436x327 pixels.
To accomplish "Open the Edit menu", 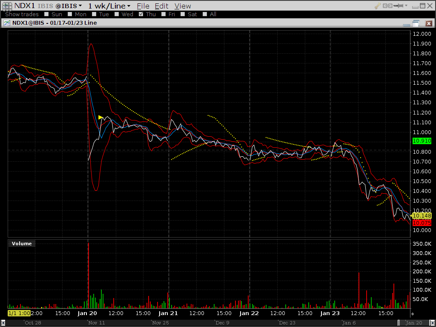I will [161, 6].
